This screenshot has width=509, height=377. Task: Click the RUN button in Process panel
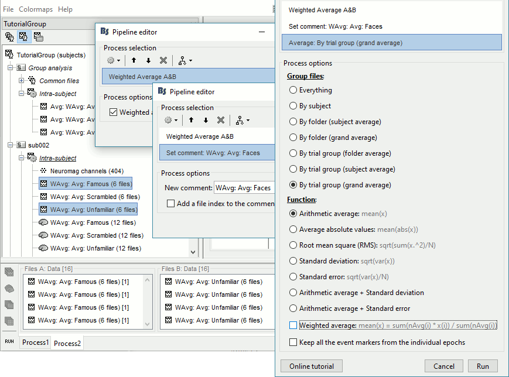tap(9, 340)
